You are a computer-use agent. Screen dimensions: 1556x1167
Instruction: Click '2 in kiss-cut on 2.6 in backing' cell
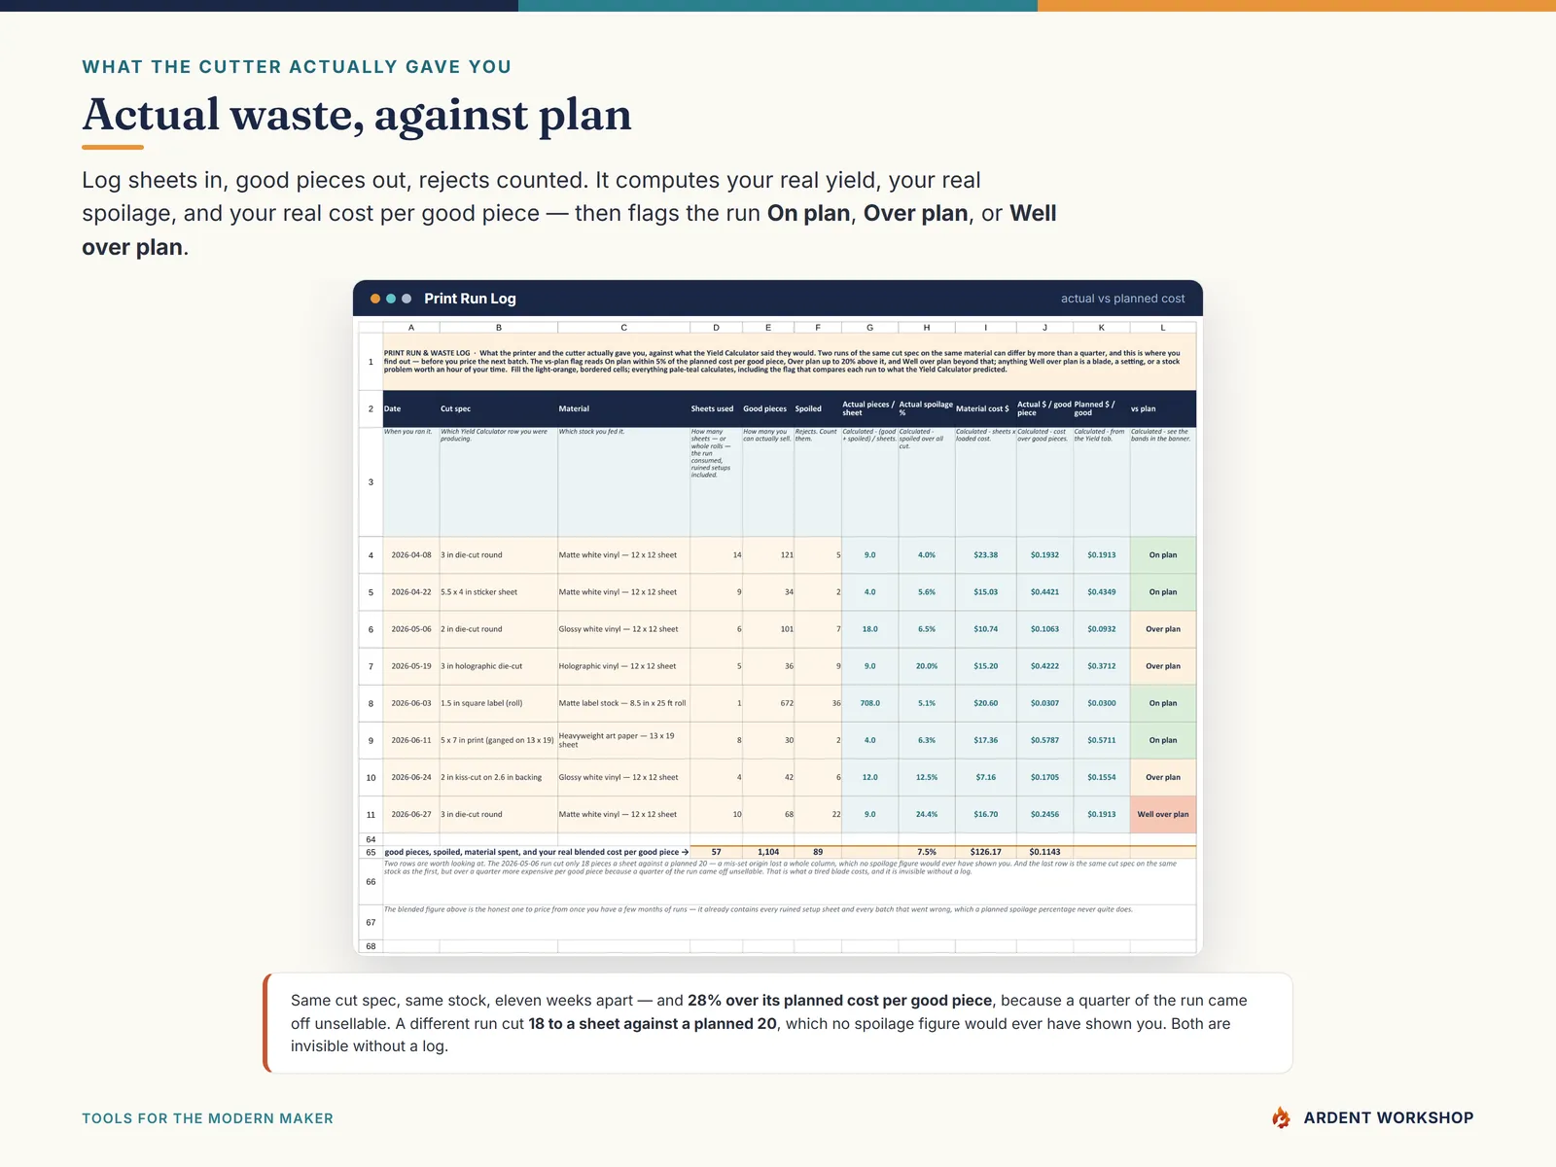[x=499, y=778]
